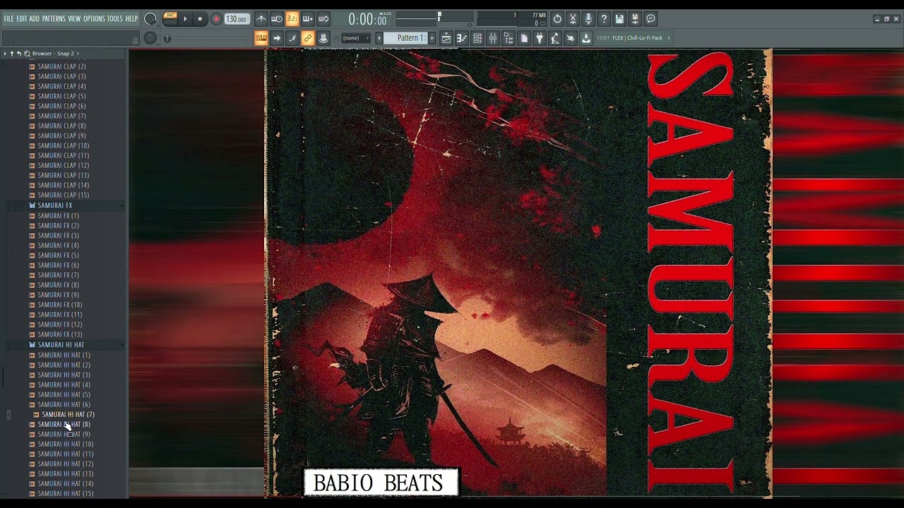Open help question mark icon

(x=604, y=19)
